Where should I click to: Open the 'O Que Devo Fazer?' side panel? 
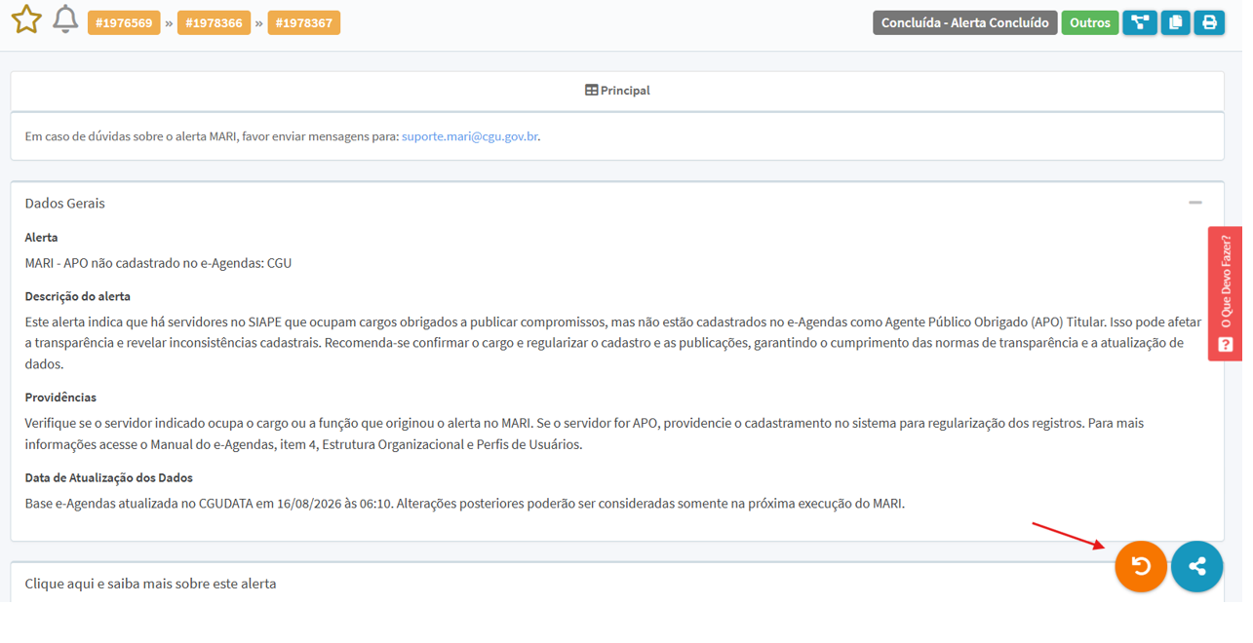[1225, 293]
